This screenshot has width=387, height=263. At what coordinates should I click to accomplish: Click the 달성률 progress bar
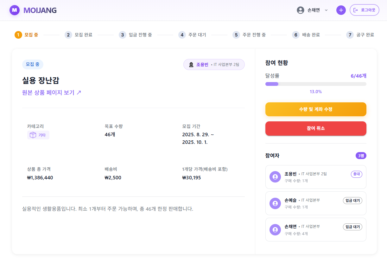coord(316,84)
